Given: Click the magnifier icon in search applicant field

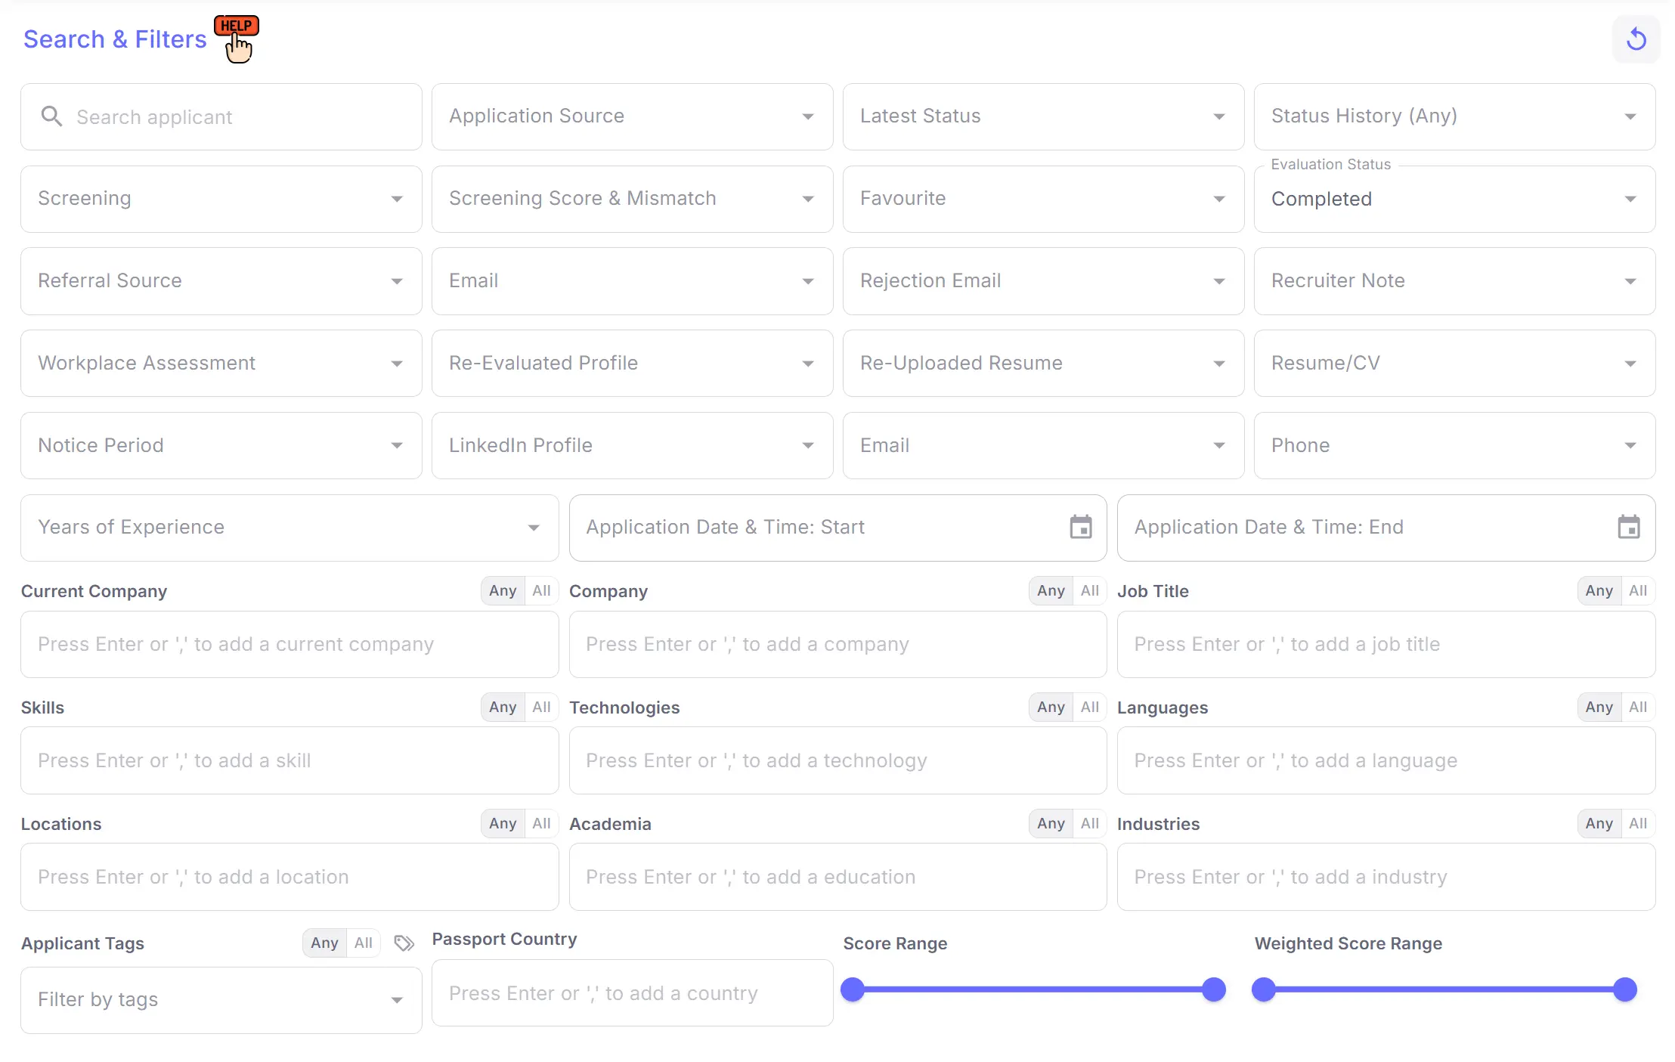Looking at the screenshot, I should 51,116.
